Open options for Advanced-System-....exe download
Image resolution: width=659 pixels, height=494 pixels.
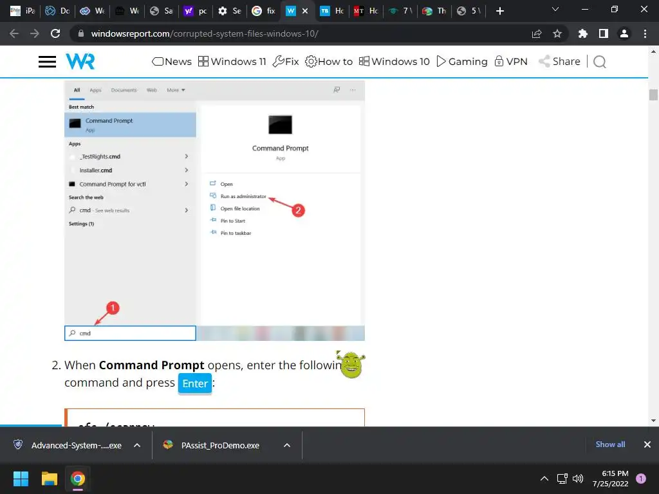click(137, 445)
